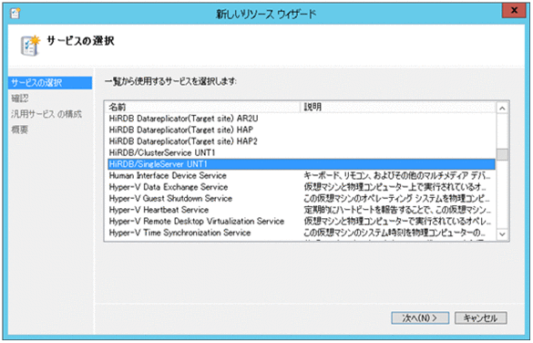Click the wizard icon in title bar

pos(15,14)
